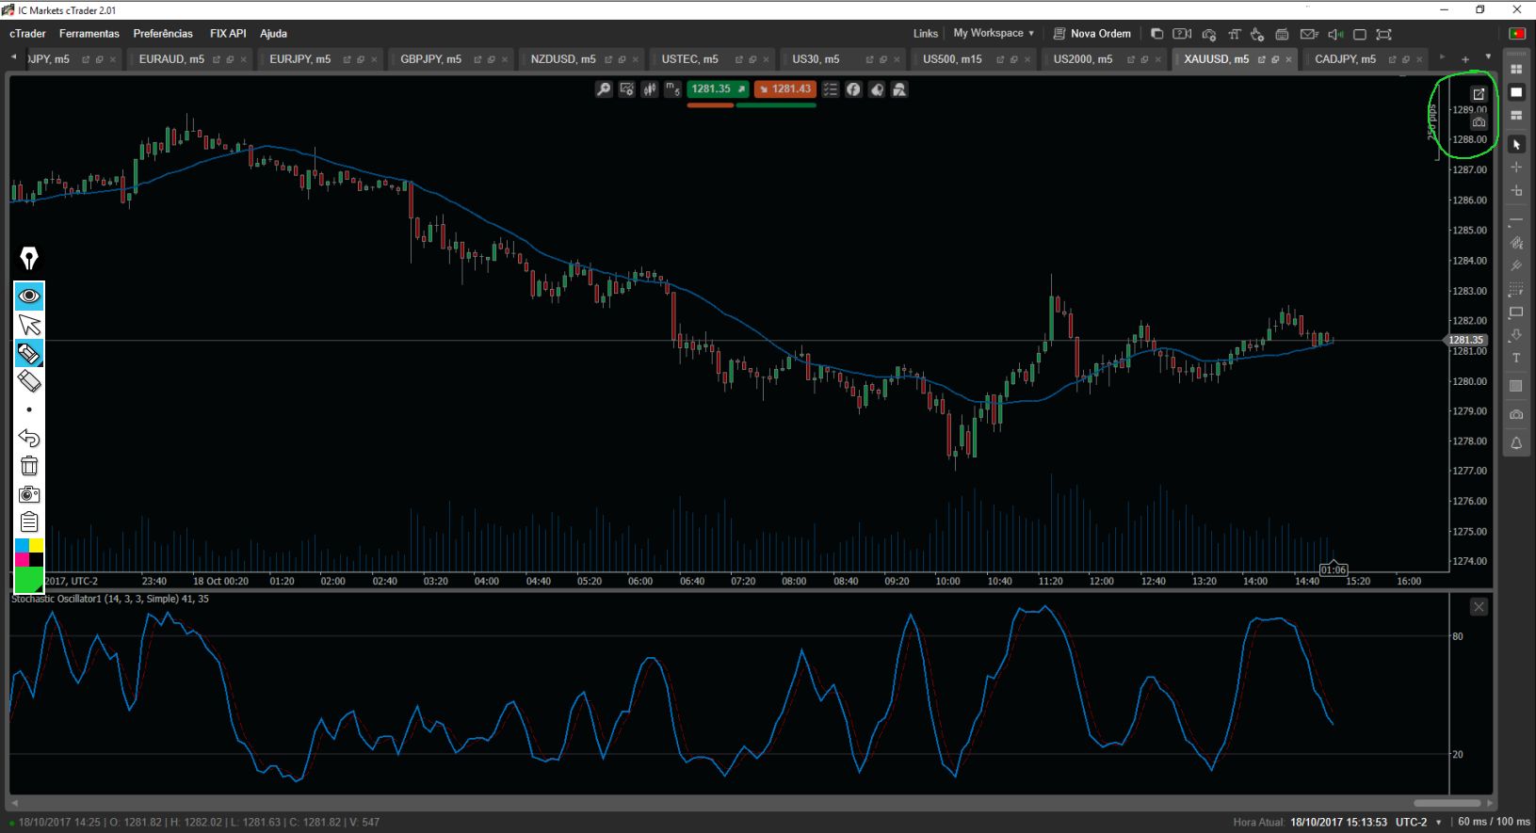1536x833 pixels.
Task: Close the XAUUSD, m5 chart tab
Action: (x=1289, y=59)
